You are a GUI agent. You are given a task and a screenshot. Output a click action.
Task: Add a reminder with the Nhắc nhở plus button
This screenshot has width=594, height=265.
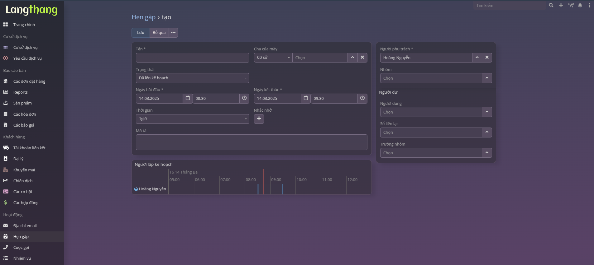pyautogui.click(x=259, y=119)
